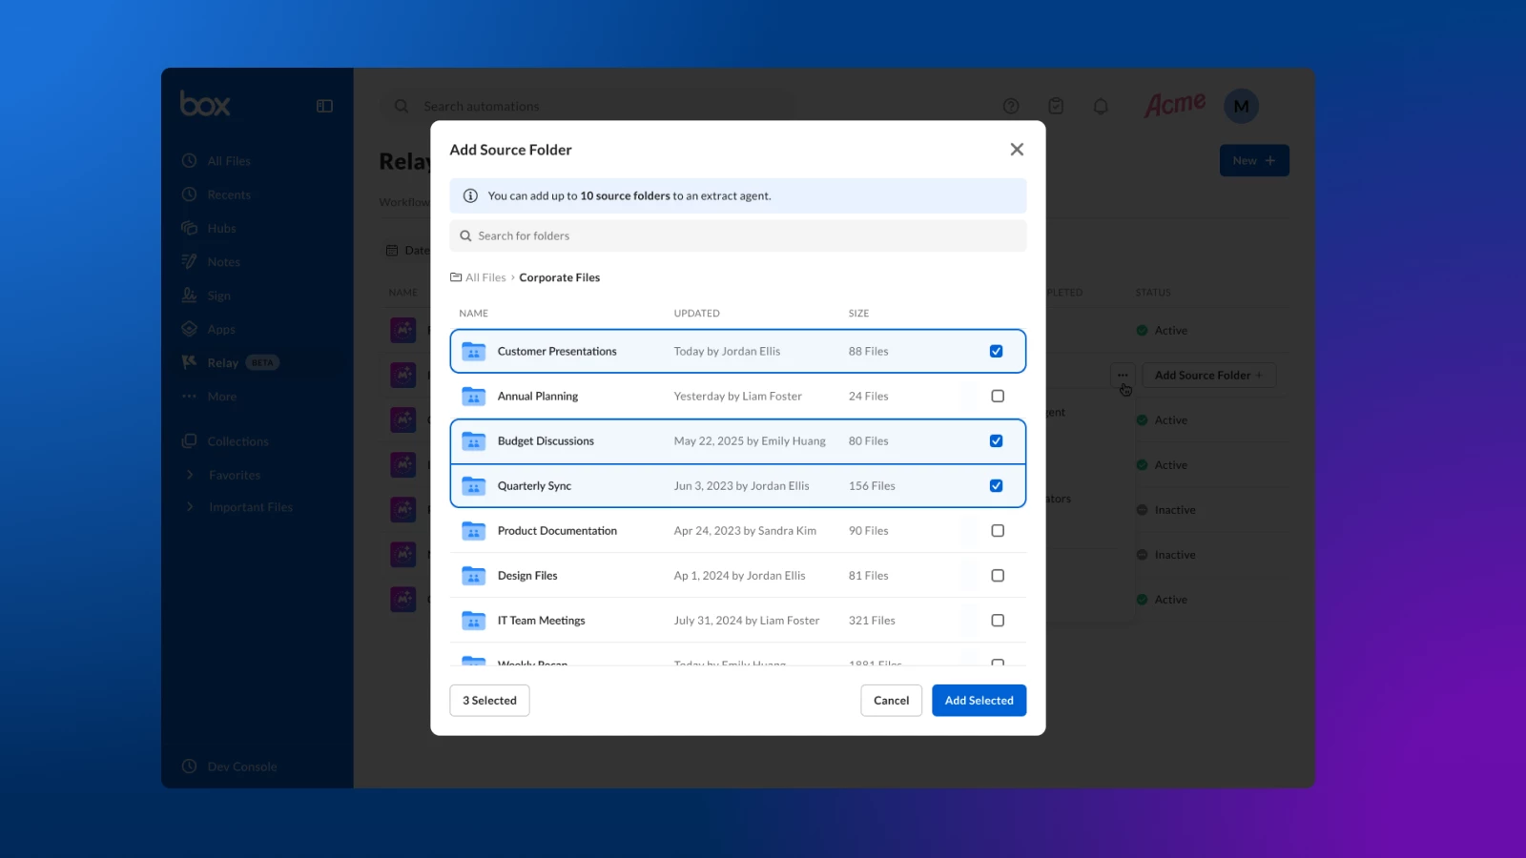The image size is (1526, 858).
Task: Open Customer Presentations folder icon
Action: coord(474,351)
